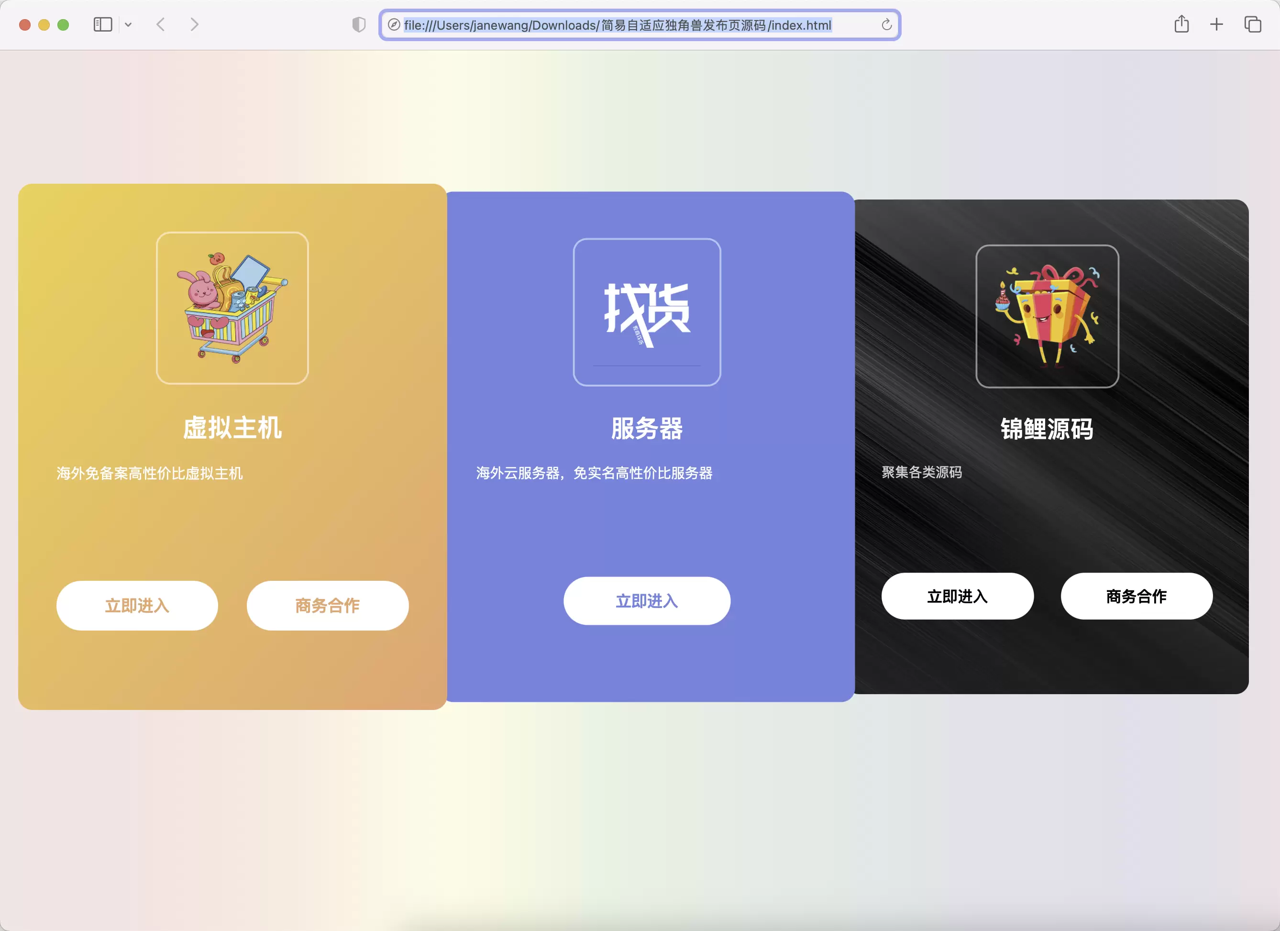Click the browser refresh button
This screenshot has height=931, width=1280.
pos(886,25)
